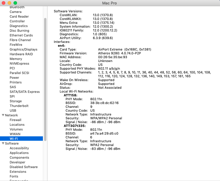Screen dimensions: 220x181
Task: Open Volumes under Network
Action: click(x=16, y=129)
